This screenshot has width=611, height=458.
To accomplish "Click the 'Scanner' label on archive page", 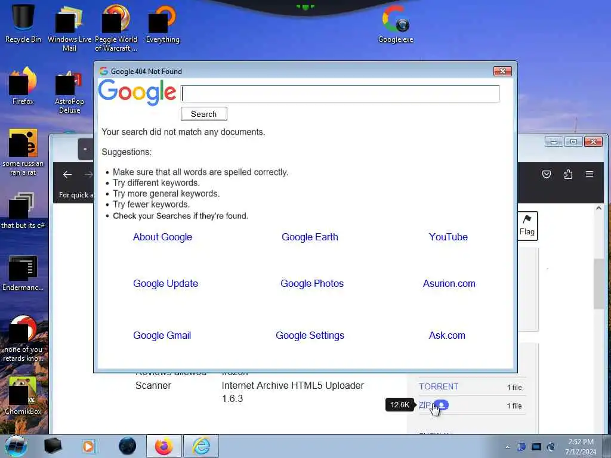I will click(153, 386).
